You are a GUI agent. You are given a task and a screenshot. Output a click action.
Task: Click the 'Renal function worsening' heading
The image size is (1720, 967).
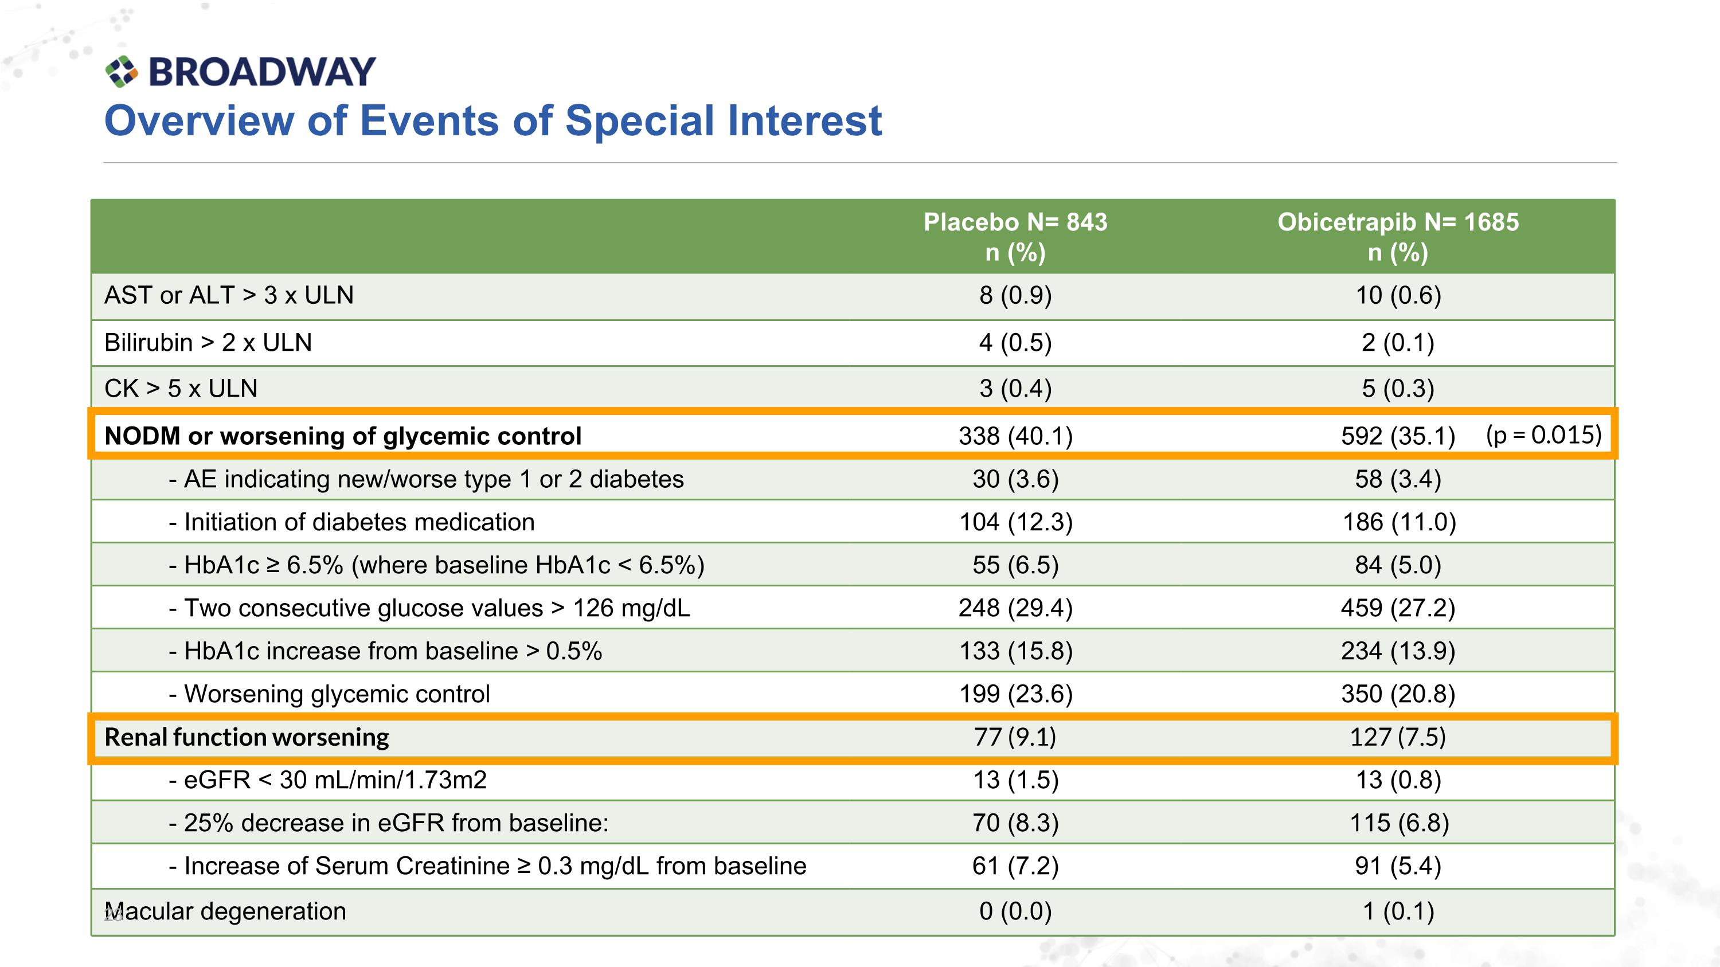247,737
